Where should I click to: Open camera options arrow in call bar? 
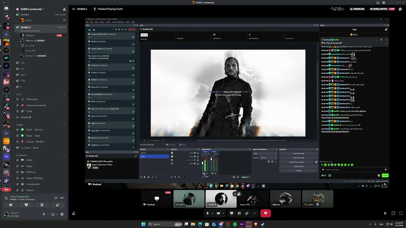[223, 213]
